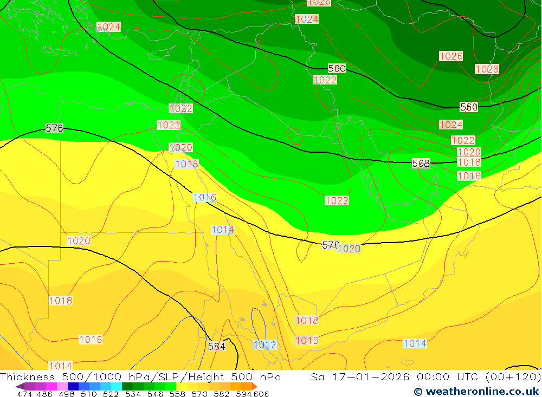Click the 546 legend value

click(x=155, y=394)
